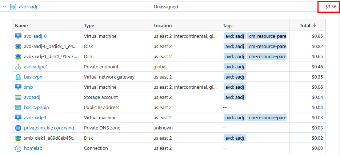Click the avdaadjpe1 private endpoint icon
This screenshot has height=156, width=340.
coord(18,67)
